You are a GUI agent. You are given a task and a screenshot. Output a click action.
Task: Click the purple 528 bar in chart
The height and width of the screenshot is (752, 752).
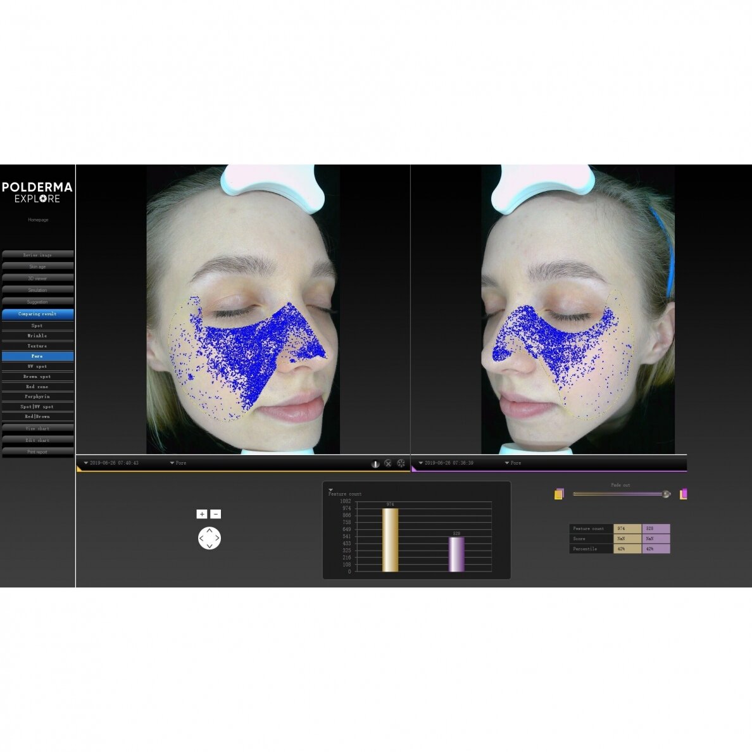click(456, 555)
